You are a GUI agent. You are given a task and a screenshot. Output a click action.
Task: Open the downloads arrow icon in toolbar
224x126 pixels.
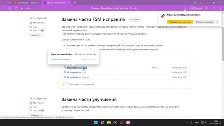(x=220, y=8)
